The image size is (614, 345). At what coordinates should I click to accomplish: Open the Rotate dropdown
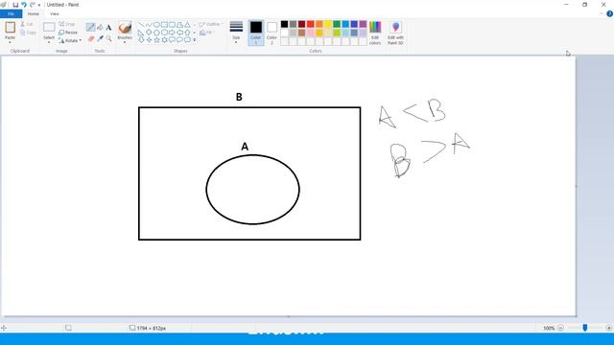70,40
